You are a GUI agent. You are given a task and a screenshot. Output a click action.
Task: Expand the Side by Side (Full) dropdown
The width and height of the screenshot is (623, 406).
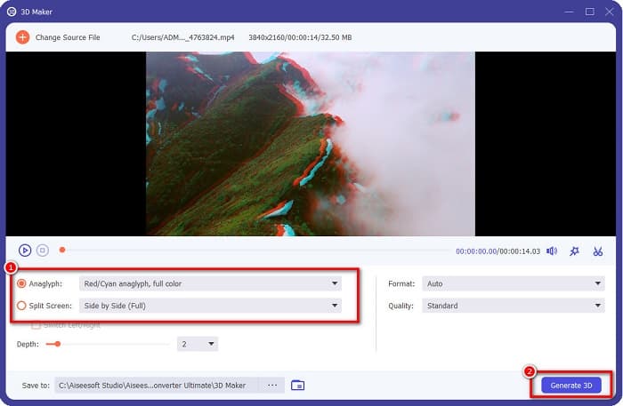point(210,306)
